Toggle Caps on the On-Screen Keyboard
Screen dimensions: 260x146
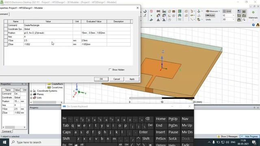point(67,132)
